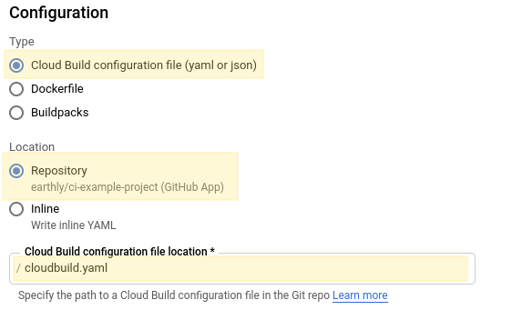Image resolution: width=532 pixels, height=330 pixels.
Task: Click the cloudbuild.yaml file location field
Action: [x=242, y=268]
